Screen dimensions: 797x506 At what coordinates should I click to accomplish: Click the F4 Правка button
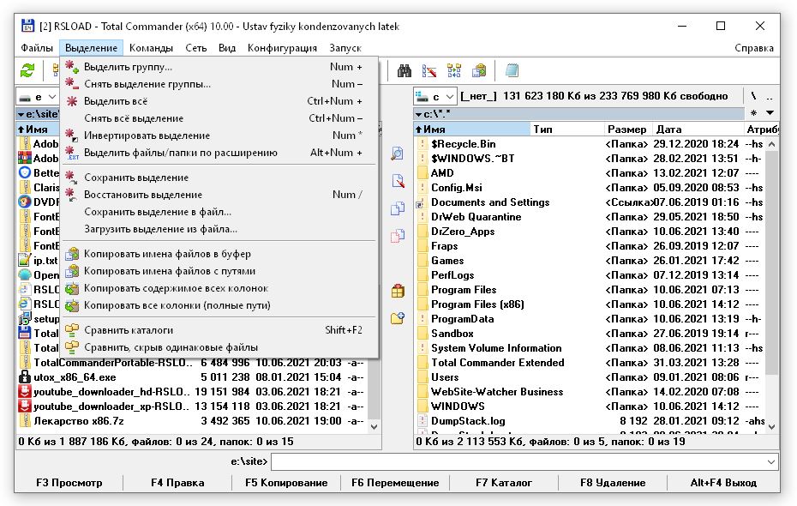177,483
